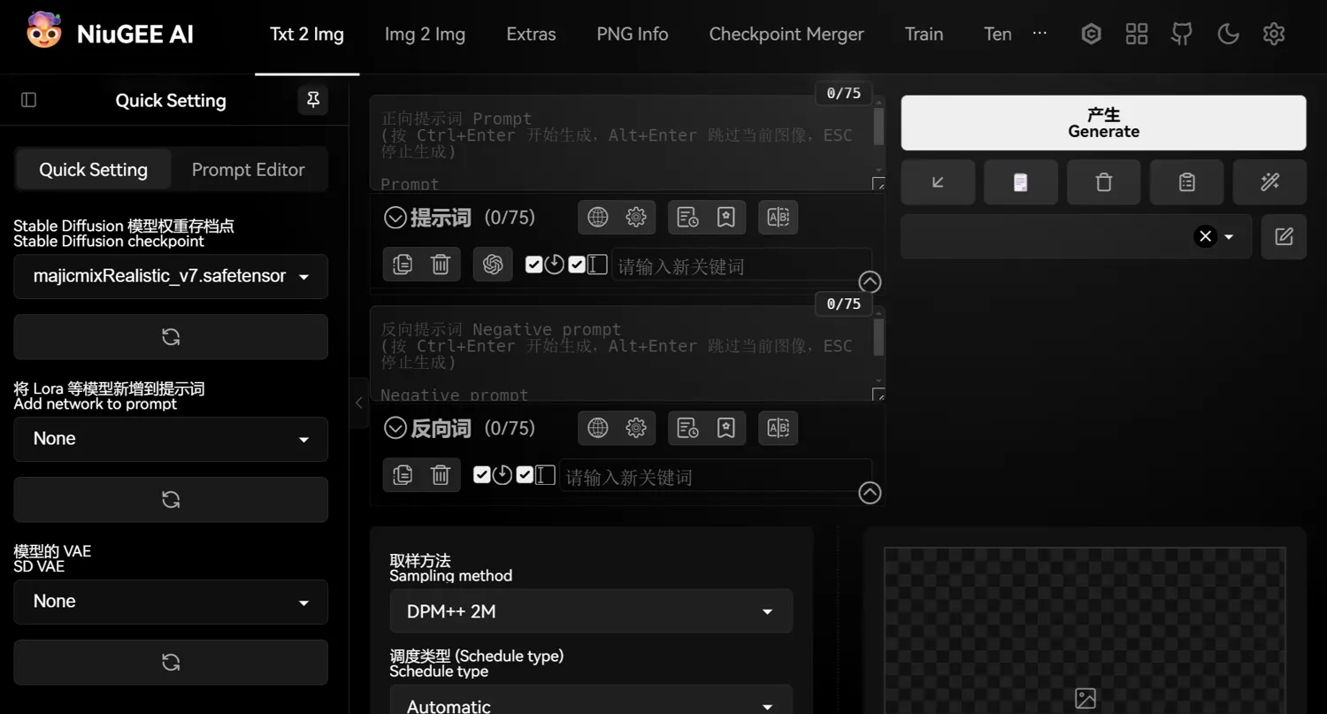Click the notepad icon below Generate
The height and width of the screenshot is (714, 1327).
(1021, 182)
